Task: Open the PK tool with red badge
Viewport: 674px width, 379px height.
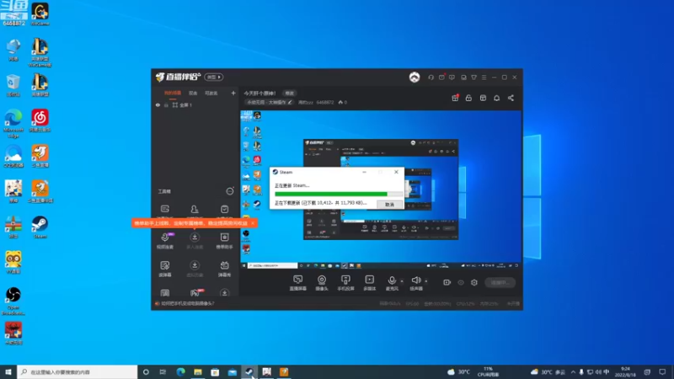Action: coord(195,292)
